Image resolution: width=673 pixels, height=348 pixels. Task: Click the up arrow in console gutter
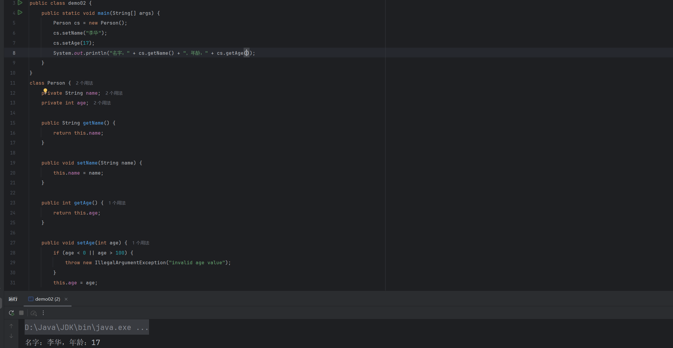[x=11, y=326]
